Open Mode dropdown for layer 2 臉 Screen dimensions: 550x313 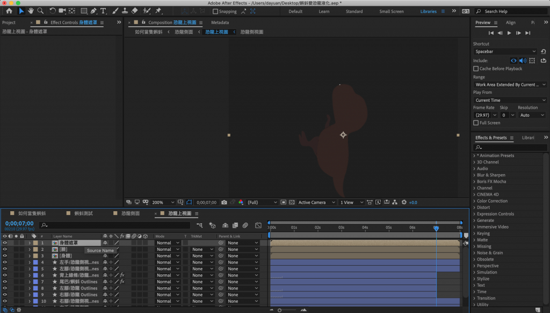point(168,249)
